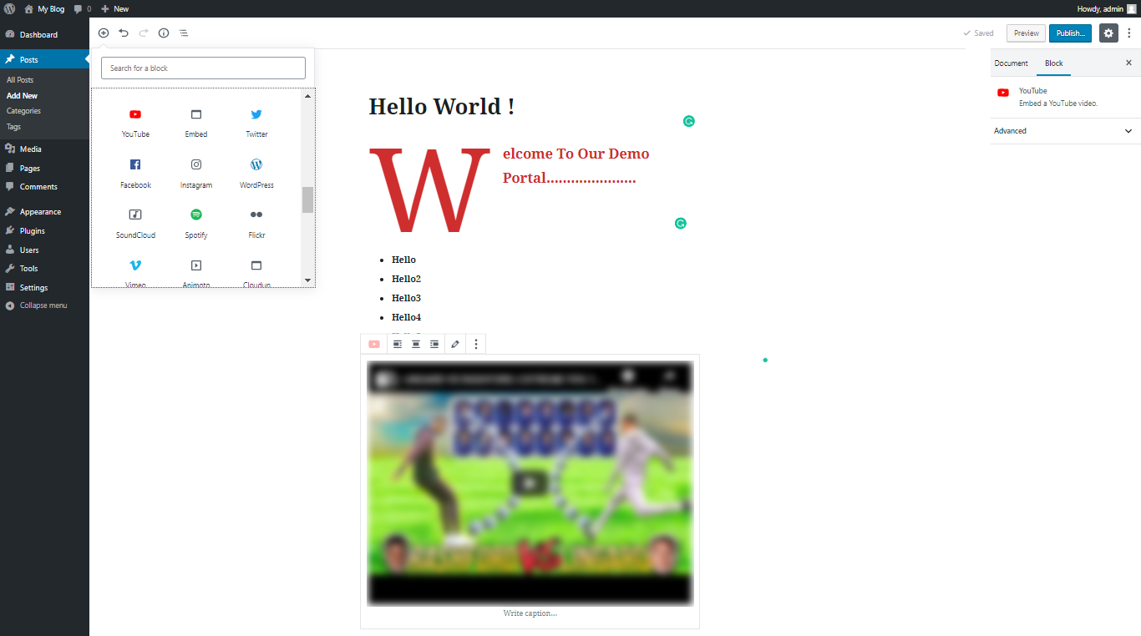Screen dimensions: 1141x636
Task: Pick the Facebook embed block
Action: click(135, 174)
